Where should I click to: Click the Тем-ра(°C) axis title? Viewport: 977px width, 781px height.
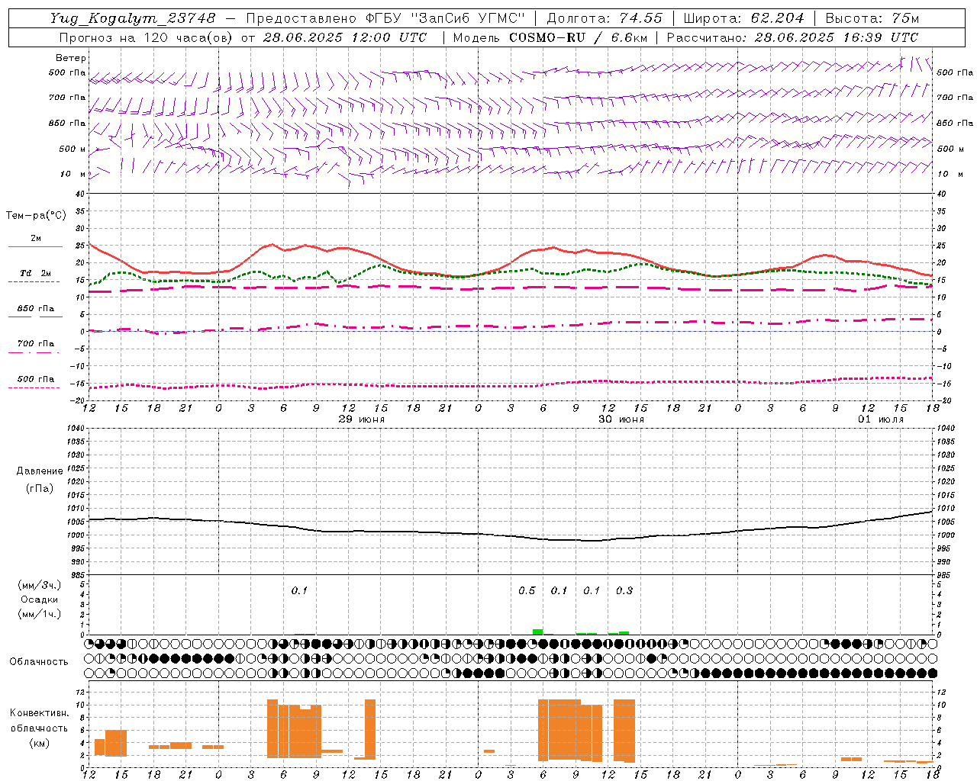pos(36,216)
